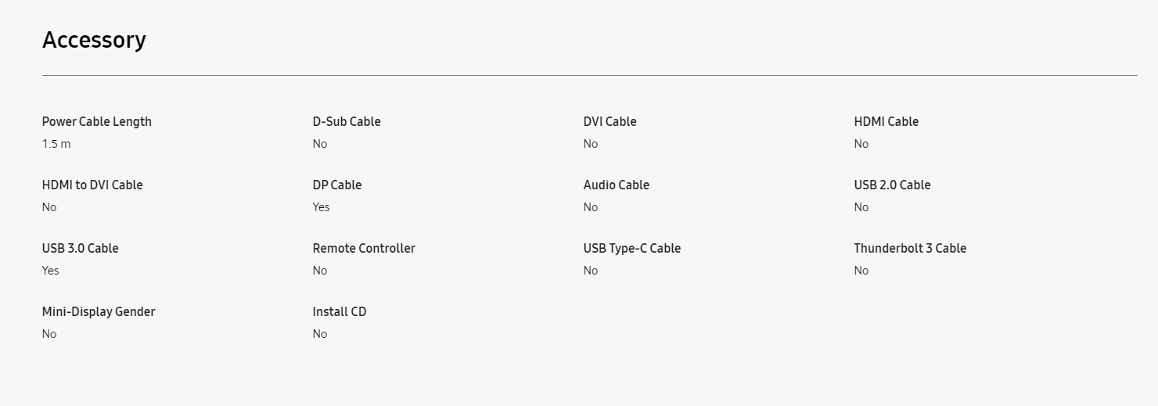Select the D-Sub Cable label

click(x=347, y=121)
